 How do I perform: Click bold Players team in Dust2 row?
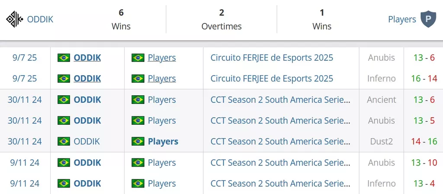163,142
